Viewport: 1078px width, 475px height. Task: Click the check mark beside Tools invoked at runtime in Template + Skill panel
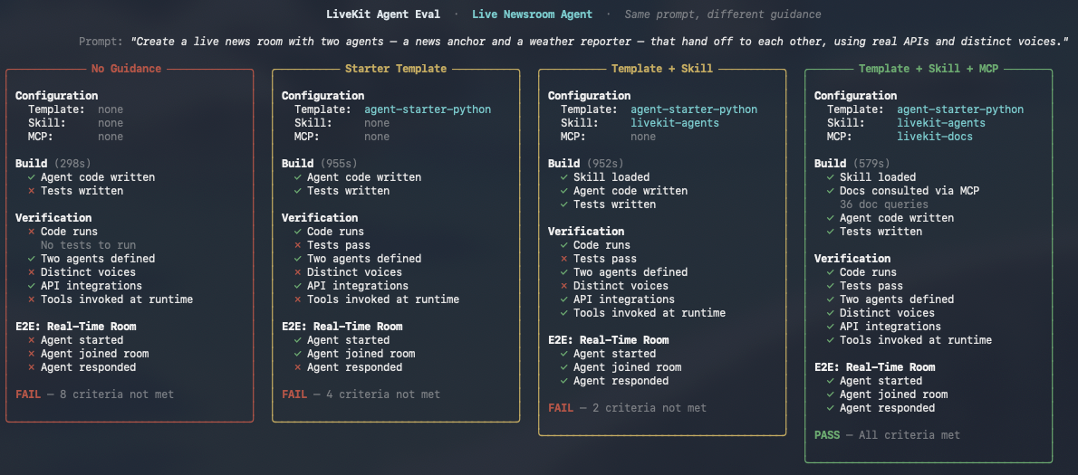(563, 313)
